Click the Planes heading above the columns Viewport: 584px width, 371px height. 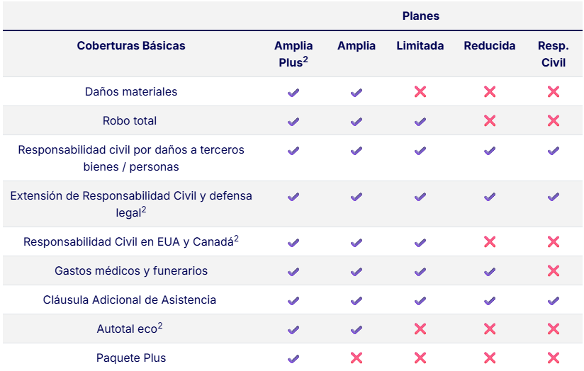(x=421, y=16)
